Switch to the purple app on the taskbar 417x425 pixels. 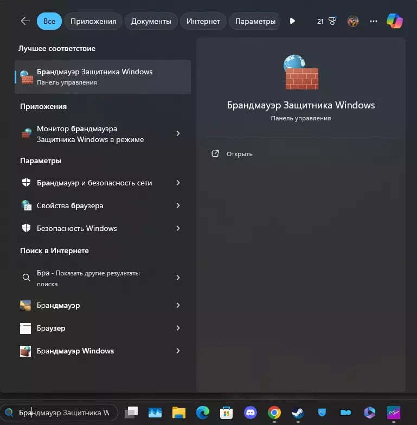tap(394, 413)
